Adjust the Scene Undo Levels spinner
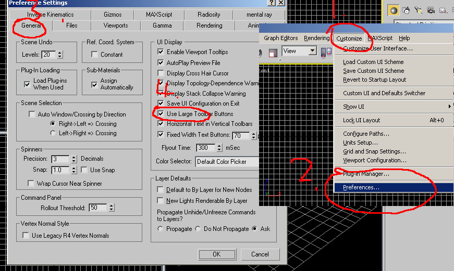 pos(60,54)
